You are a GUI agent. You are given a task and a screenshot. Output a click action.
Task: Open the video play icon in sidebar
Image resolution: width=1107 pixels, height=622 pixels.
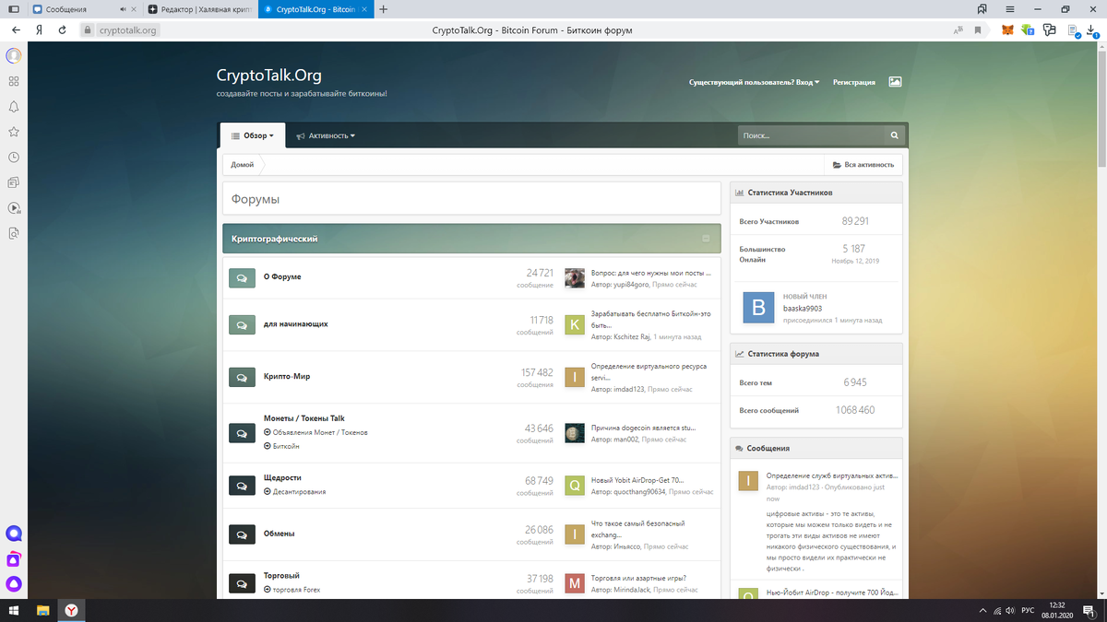(x=14, y=208)
